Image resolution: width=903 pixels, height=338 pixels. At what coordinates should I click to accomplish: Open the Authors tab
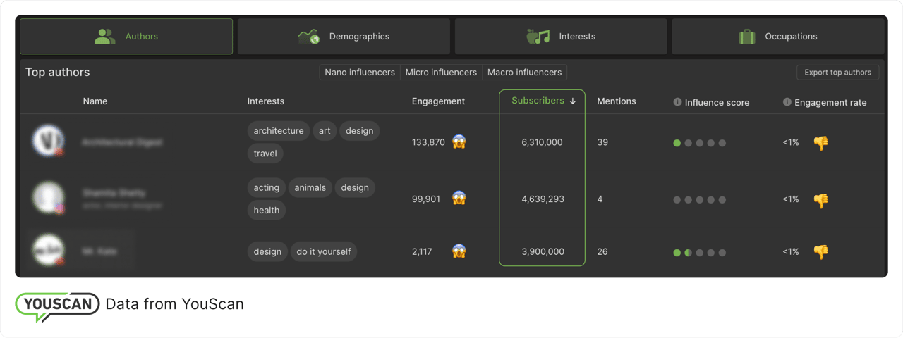pyautogui.click(x=126, y=37)
